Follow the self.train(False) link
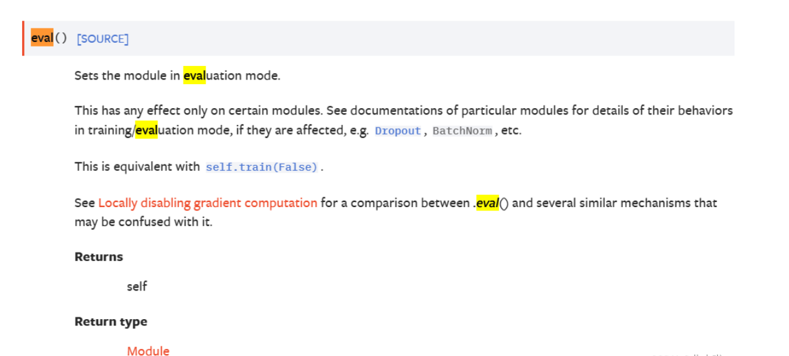Screen dimensions: 789x356 [x=262, y=167]
